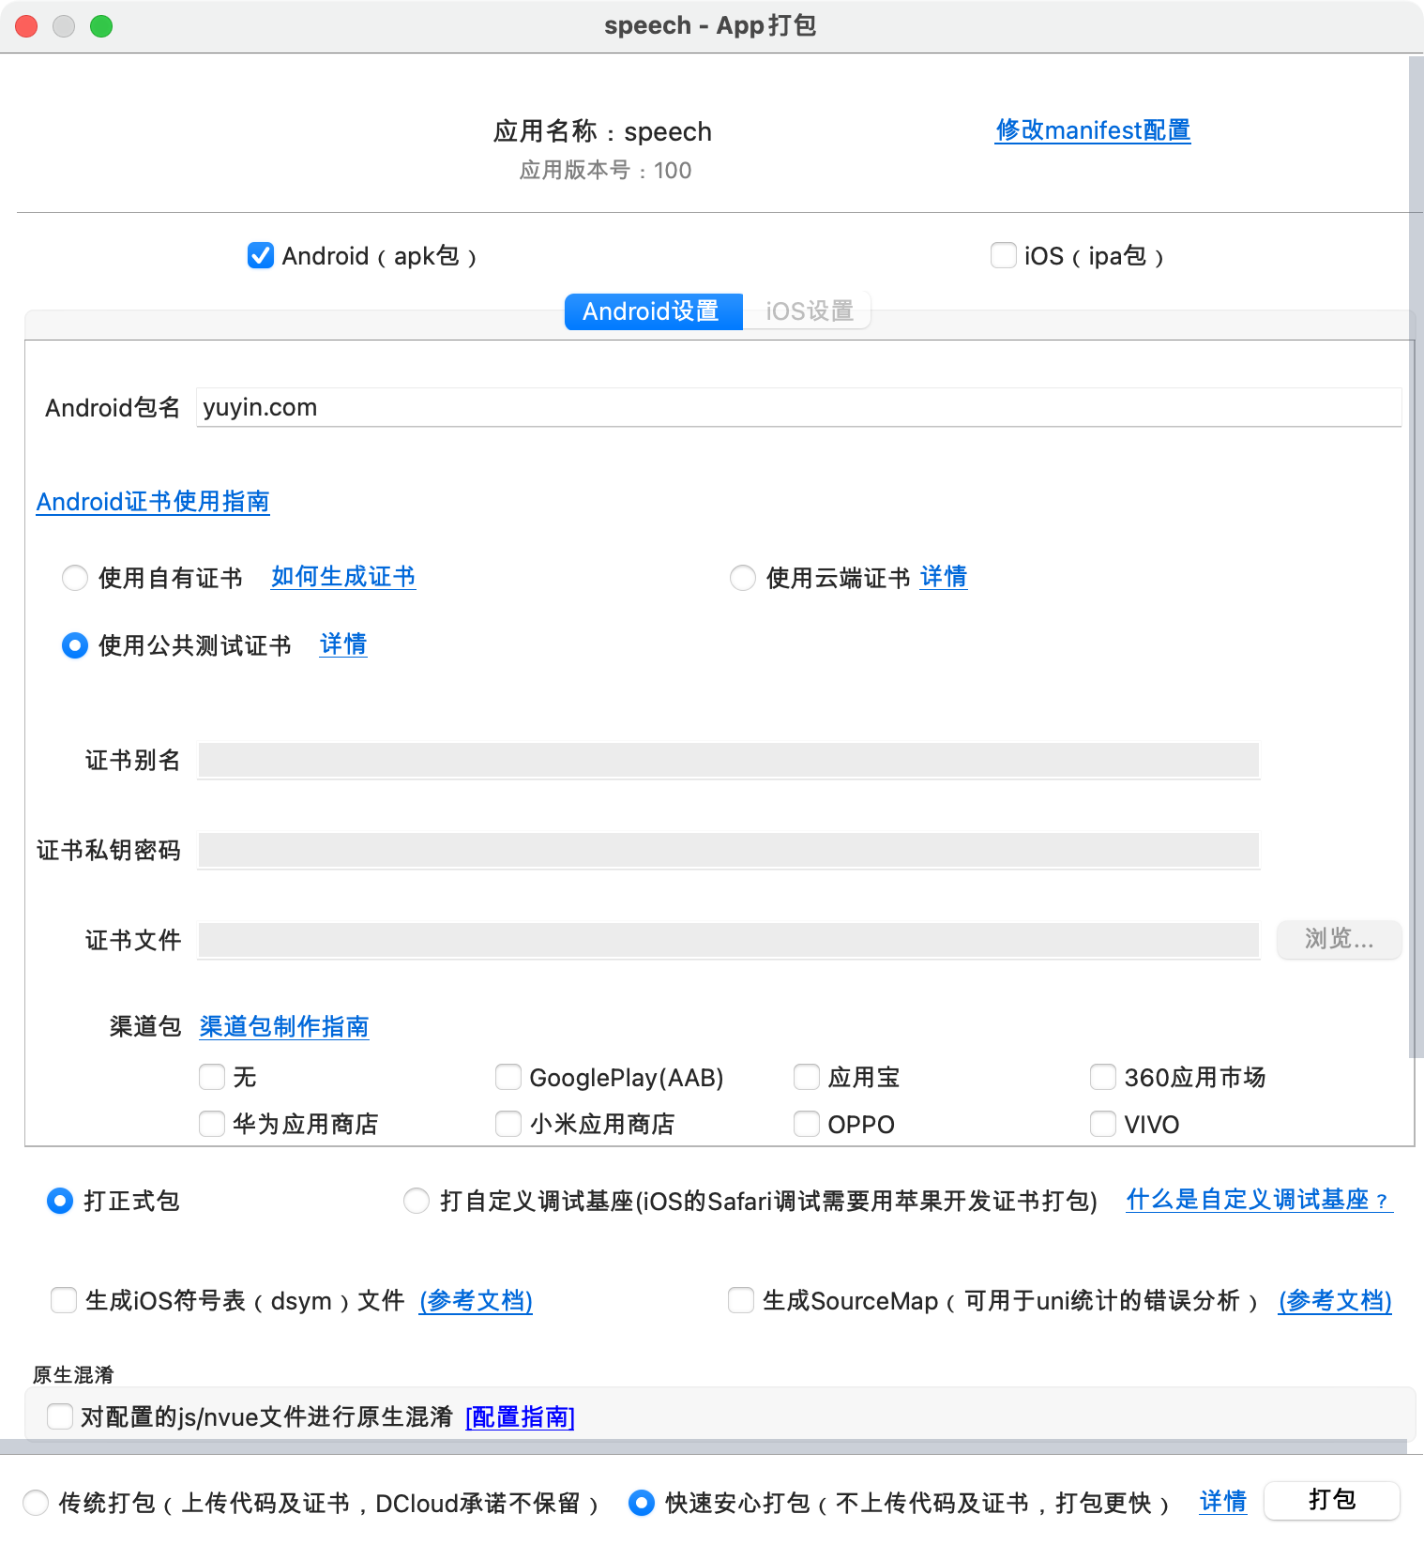Click the 打包 button
Viewport: 1424px width, 1544px height.
point(1332,1500)
